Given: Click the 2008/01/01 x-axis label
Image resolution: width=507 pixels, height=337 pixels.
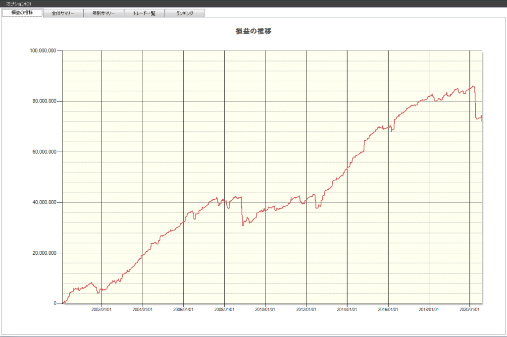Looking at the screenshot, I should click(x=224, y=309).
